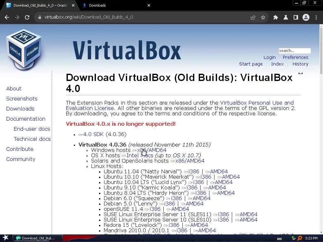323x242 pixels.
Task: Click Solaris and OpenSolaris hosts x86/AMD64 link
Action: 187,161
